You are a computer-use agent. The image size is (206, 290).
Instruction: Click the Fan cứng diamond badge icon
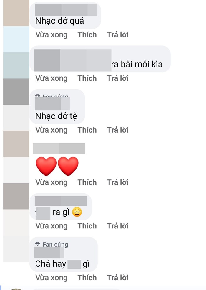point(38,244)
